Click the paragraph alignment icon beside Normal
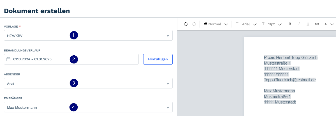 point(205,24)
